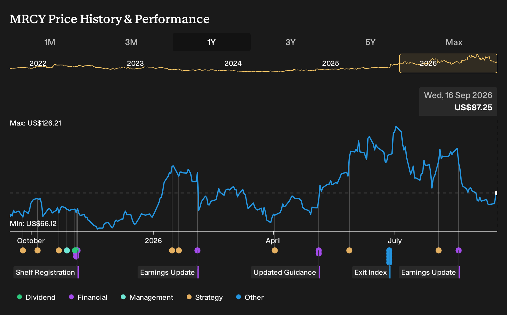This screenshot has width=507, height=315.
Task: Click the Min: US$66.12 label
Action: [x=33, y=224]
